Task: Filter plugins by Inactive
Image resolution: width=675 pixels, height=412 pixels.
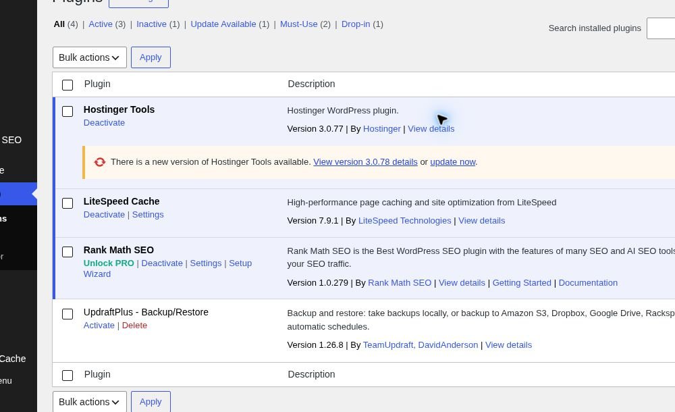Action: click(151, 24)
